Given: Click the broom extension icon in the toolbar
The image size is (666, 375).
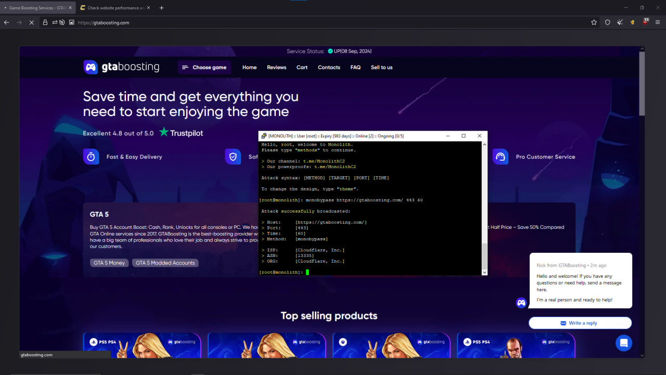Looking at the screenshot, I should click(620, 22).
